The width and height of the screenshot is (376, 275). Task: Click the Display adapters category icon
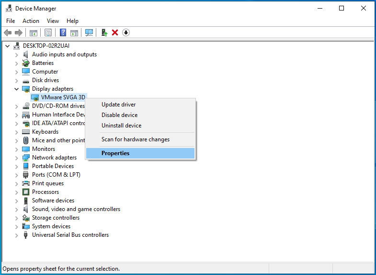(26, 89)
